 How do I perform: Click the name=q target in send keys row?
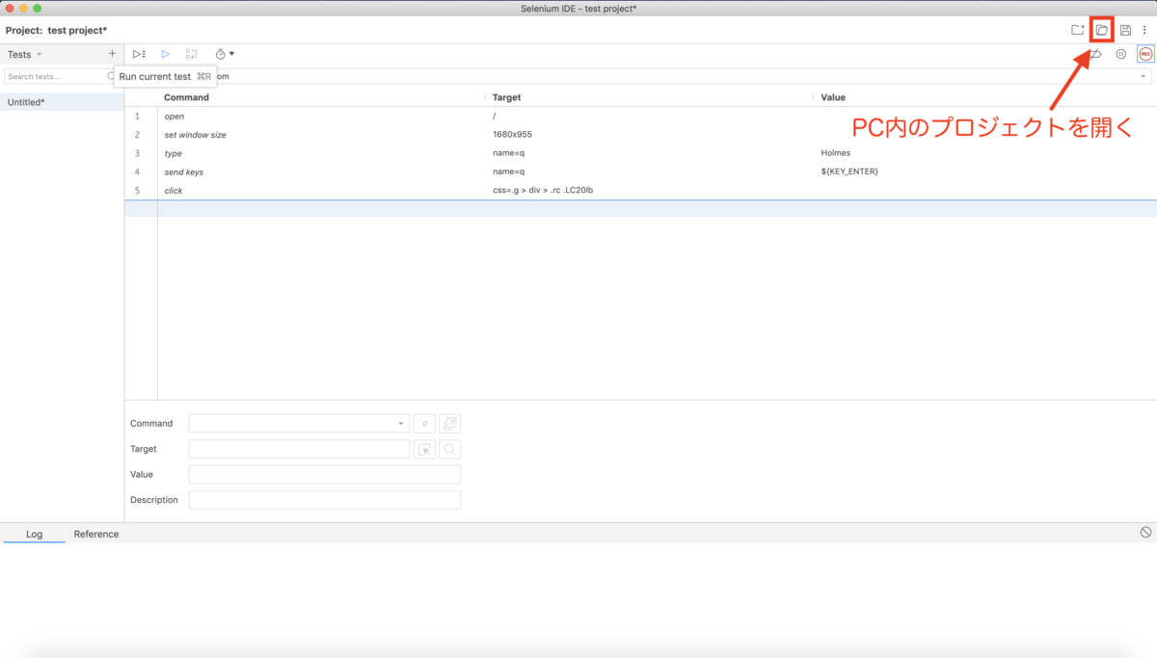508,171
